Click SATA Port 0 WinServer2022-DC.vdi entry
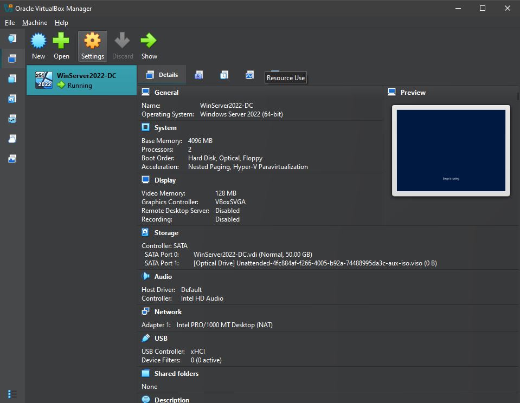 point(253,255)
